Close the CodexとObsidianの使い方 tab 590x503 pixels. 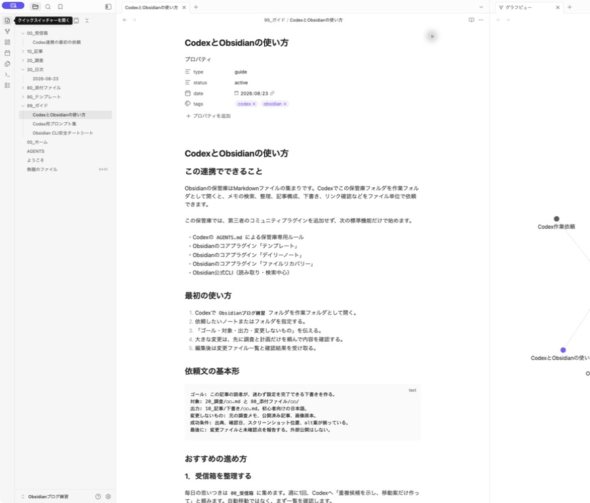[184, 7]
